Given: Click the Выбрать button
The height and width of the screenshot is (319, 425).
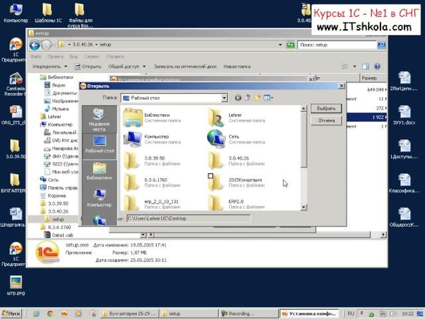Looking at the screenshot, I should pos(326,108).
